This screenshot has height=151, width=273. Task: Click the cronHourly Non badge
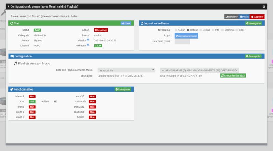click(92, 101)
